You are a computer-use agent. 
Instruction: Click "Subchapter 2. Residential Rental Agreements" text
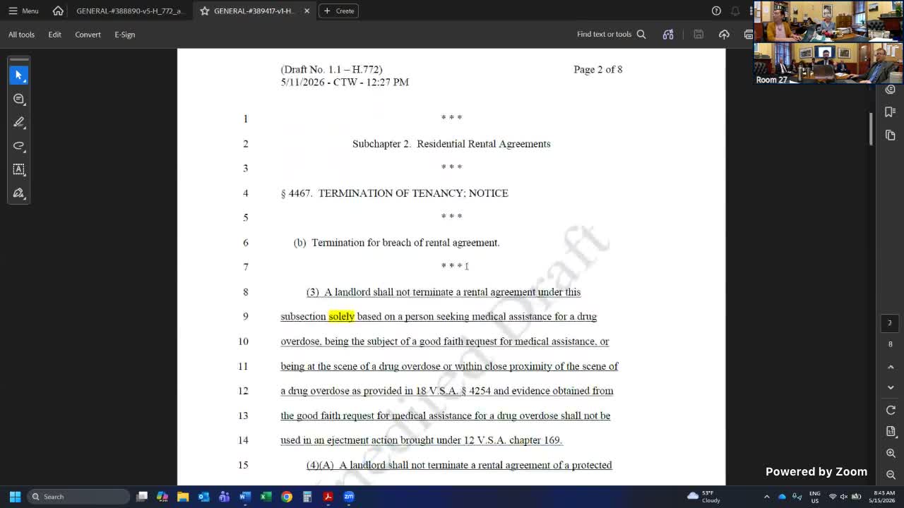coord(451,144)
